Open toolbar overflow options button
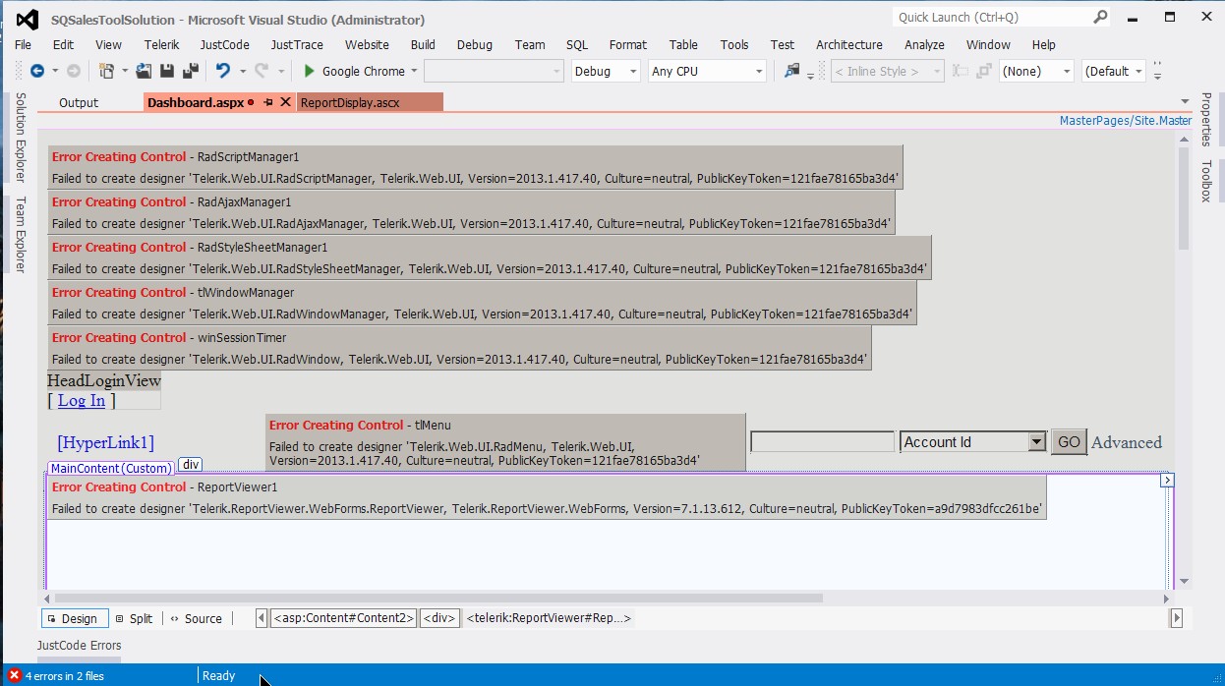Screen dimensions: 1225x686 tap(1157, 72)
